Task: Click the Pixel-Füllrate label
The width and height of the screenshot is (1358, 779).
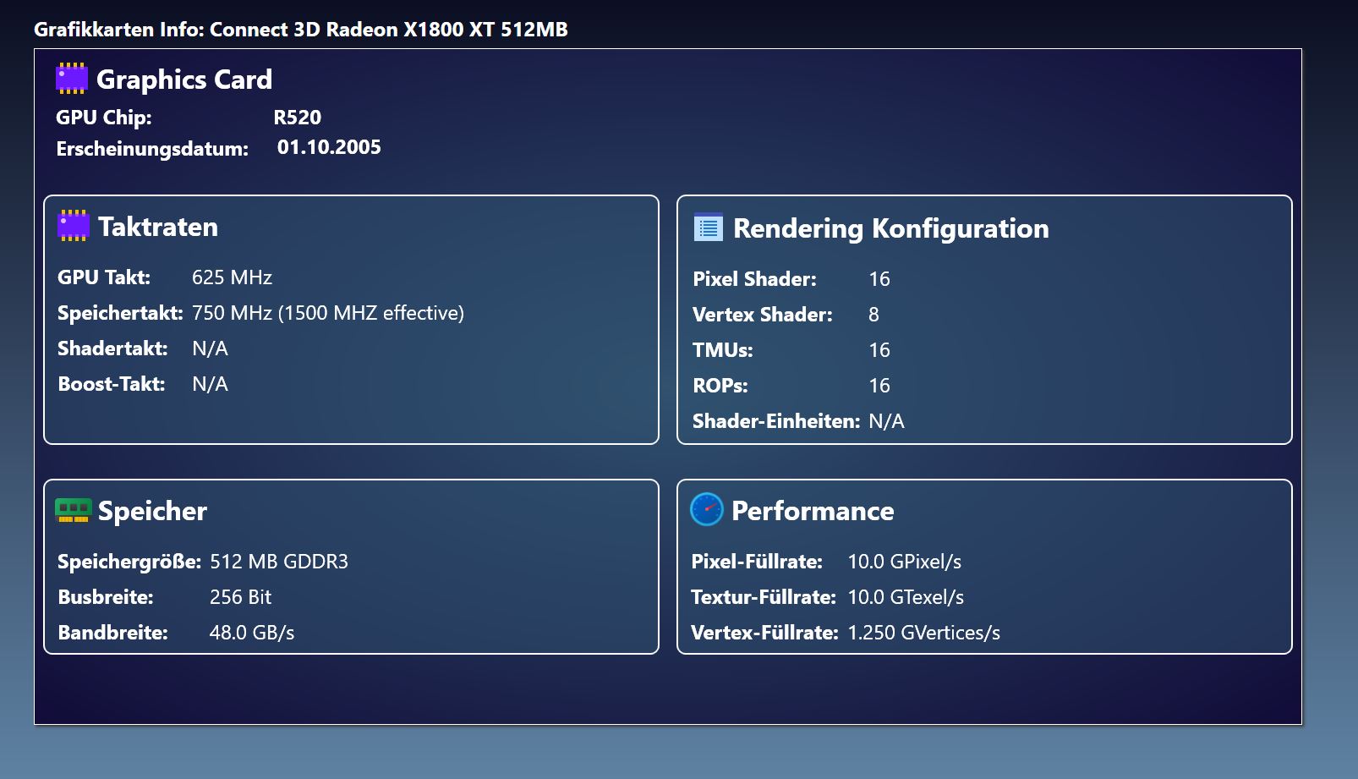Action: click(x=757, y=562)
